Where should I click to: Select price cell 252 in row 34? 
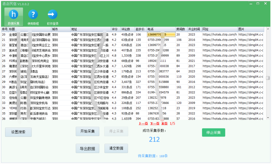[x=141, y=108]
